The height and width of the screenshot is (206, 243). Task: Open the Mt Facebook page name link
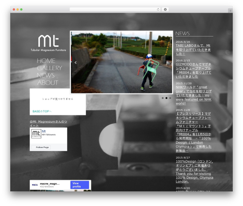[x=44, y=131]
